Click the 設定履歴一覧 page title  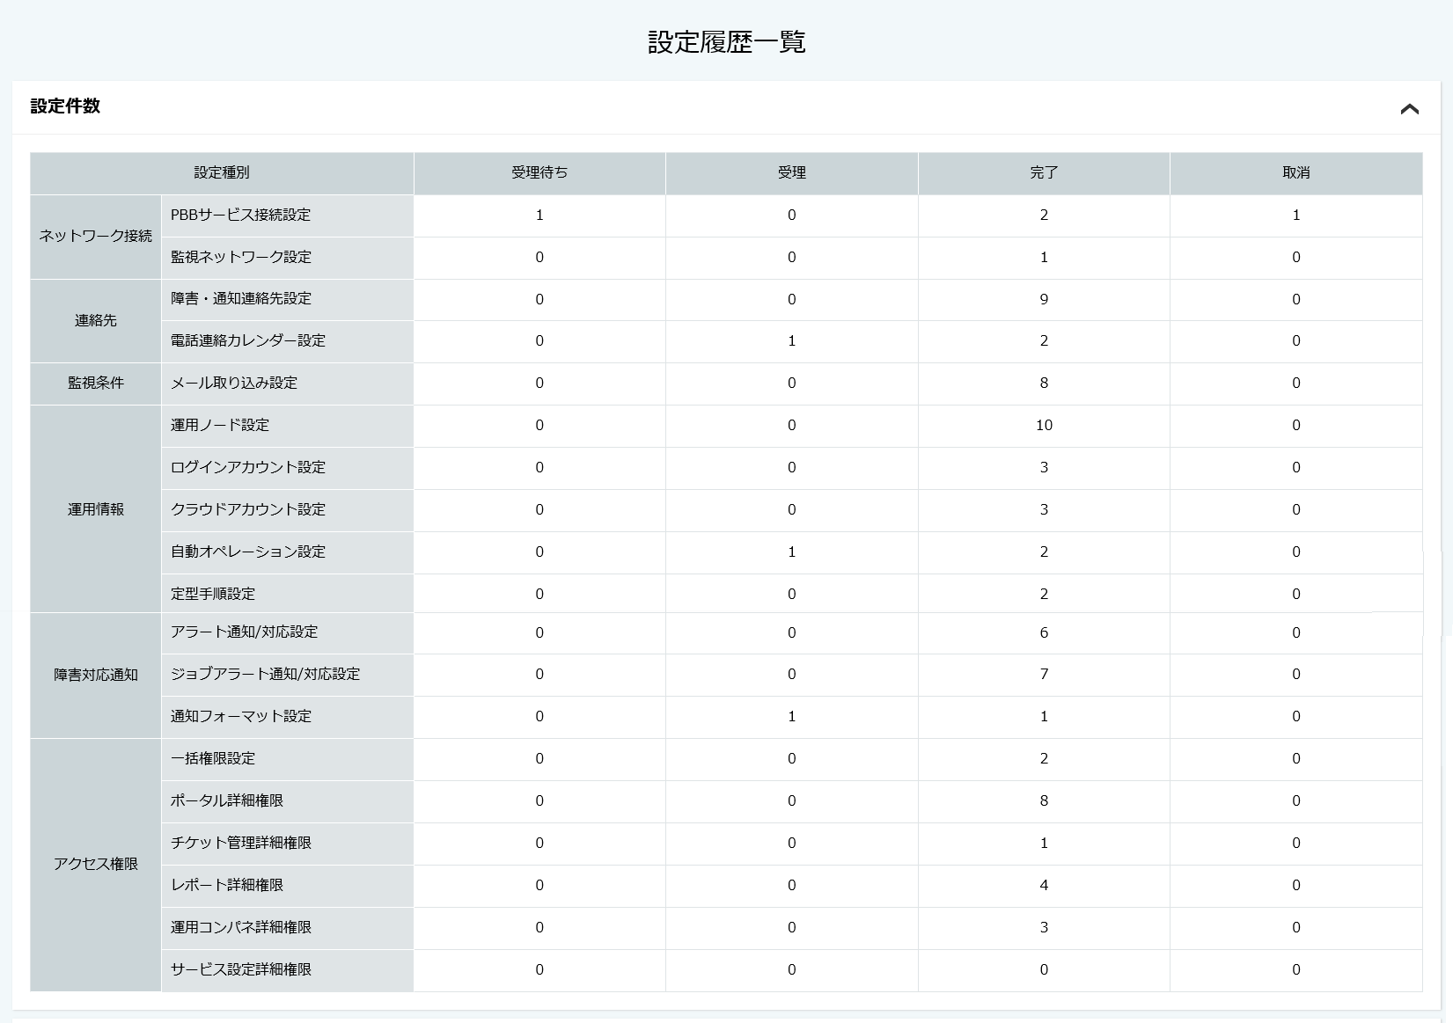pos(726,41)
